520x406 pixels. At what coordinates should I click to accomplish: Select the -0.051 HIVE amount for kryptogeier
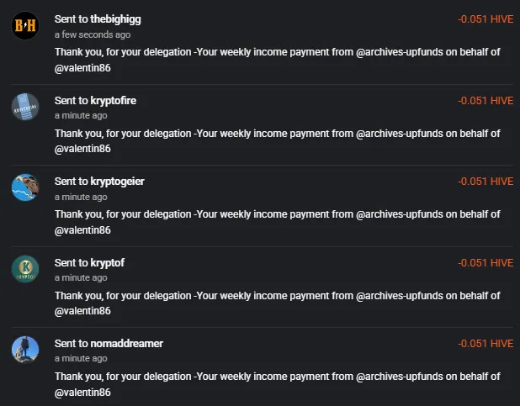[x=486, y=182]
